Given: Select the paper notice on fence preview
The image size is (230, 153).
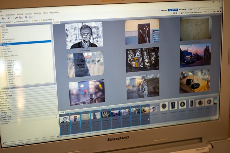Looking at the screenshot, I should point(85,64).
